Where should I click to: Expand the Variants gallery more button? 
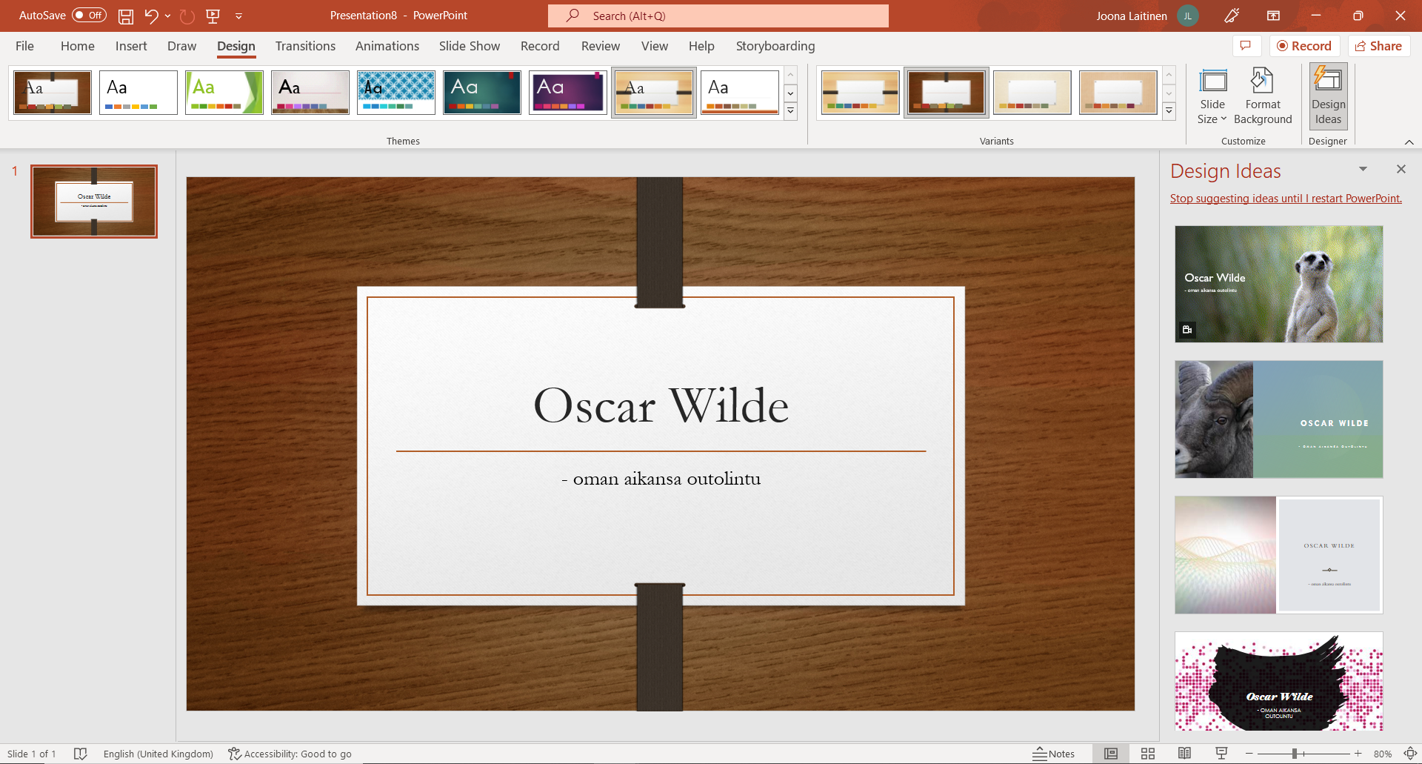(x=1169, y=112)
